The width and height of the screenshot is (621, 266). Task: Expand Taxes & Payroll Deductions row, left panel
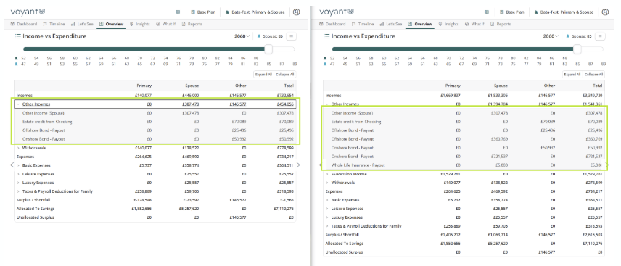pos(18,191)
